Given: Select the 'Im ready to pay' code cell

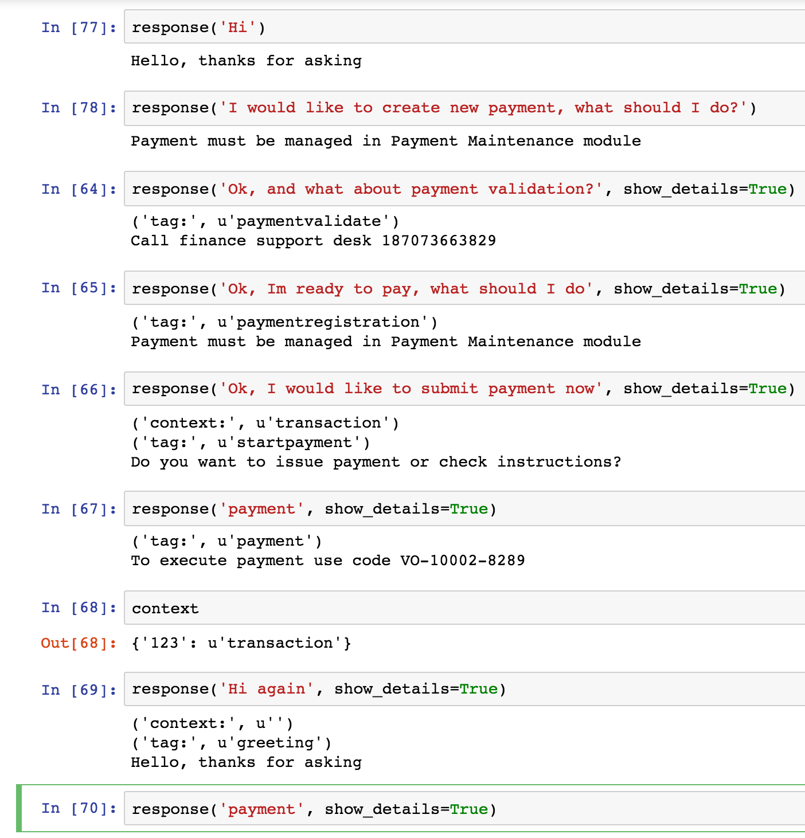Looking at the screenshot, I should (464, 288).
